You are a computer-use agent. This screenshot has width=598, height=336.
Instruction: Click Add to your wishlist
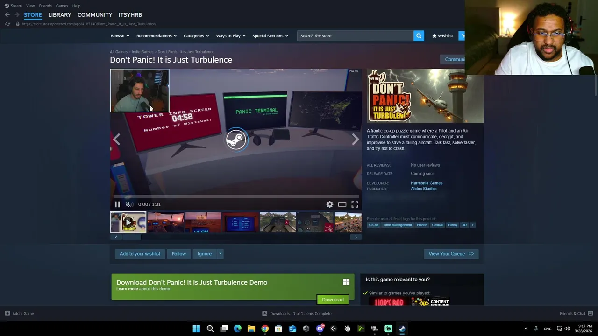(x=140, y=254)
